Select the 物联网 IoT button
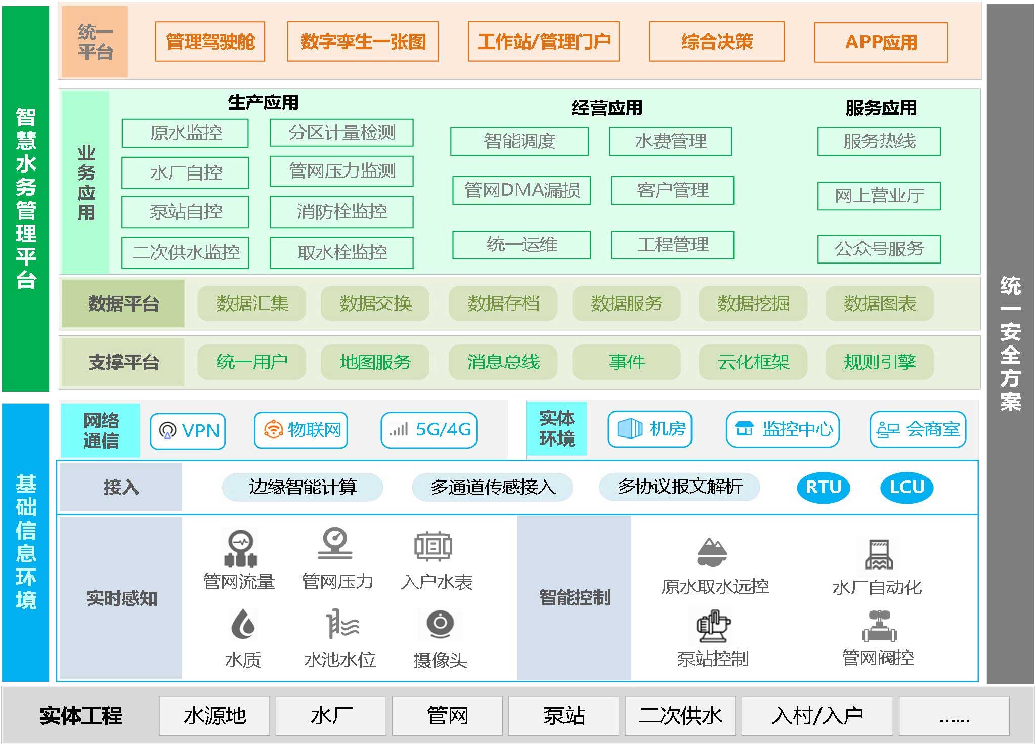 [301, 430]
